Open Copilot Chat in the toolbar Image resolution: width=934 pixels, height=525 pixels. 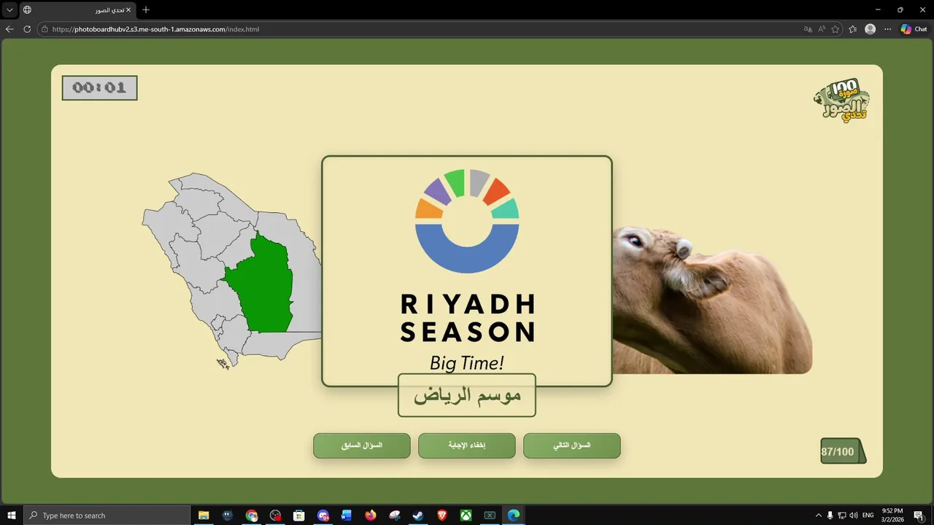tap(914, 29)
